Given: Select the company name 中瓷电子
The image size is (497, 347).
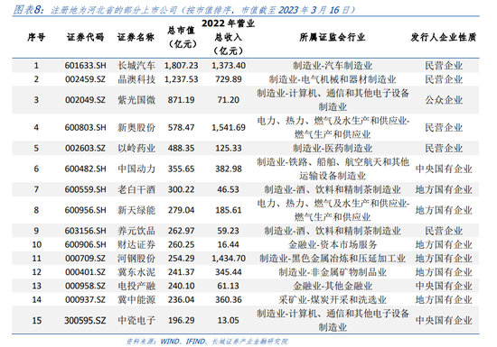Looking at the screenshot, I should coord(136,320).
